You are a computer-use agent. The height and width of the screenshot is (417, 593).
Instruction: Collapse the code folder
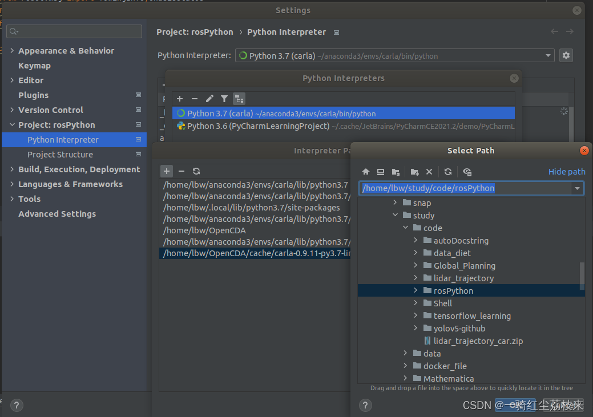point(405,227)
